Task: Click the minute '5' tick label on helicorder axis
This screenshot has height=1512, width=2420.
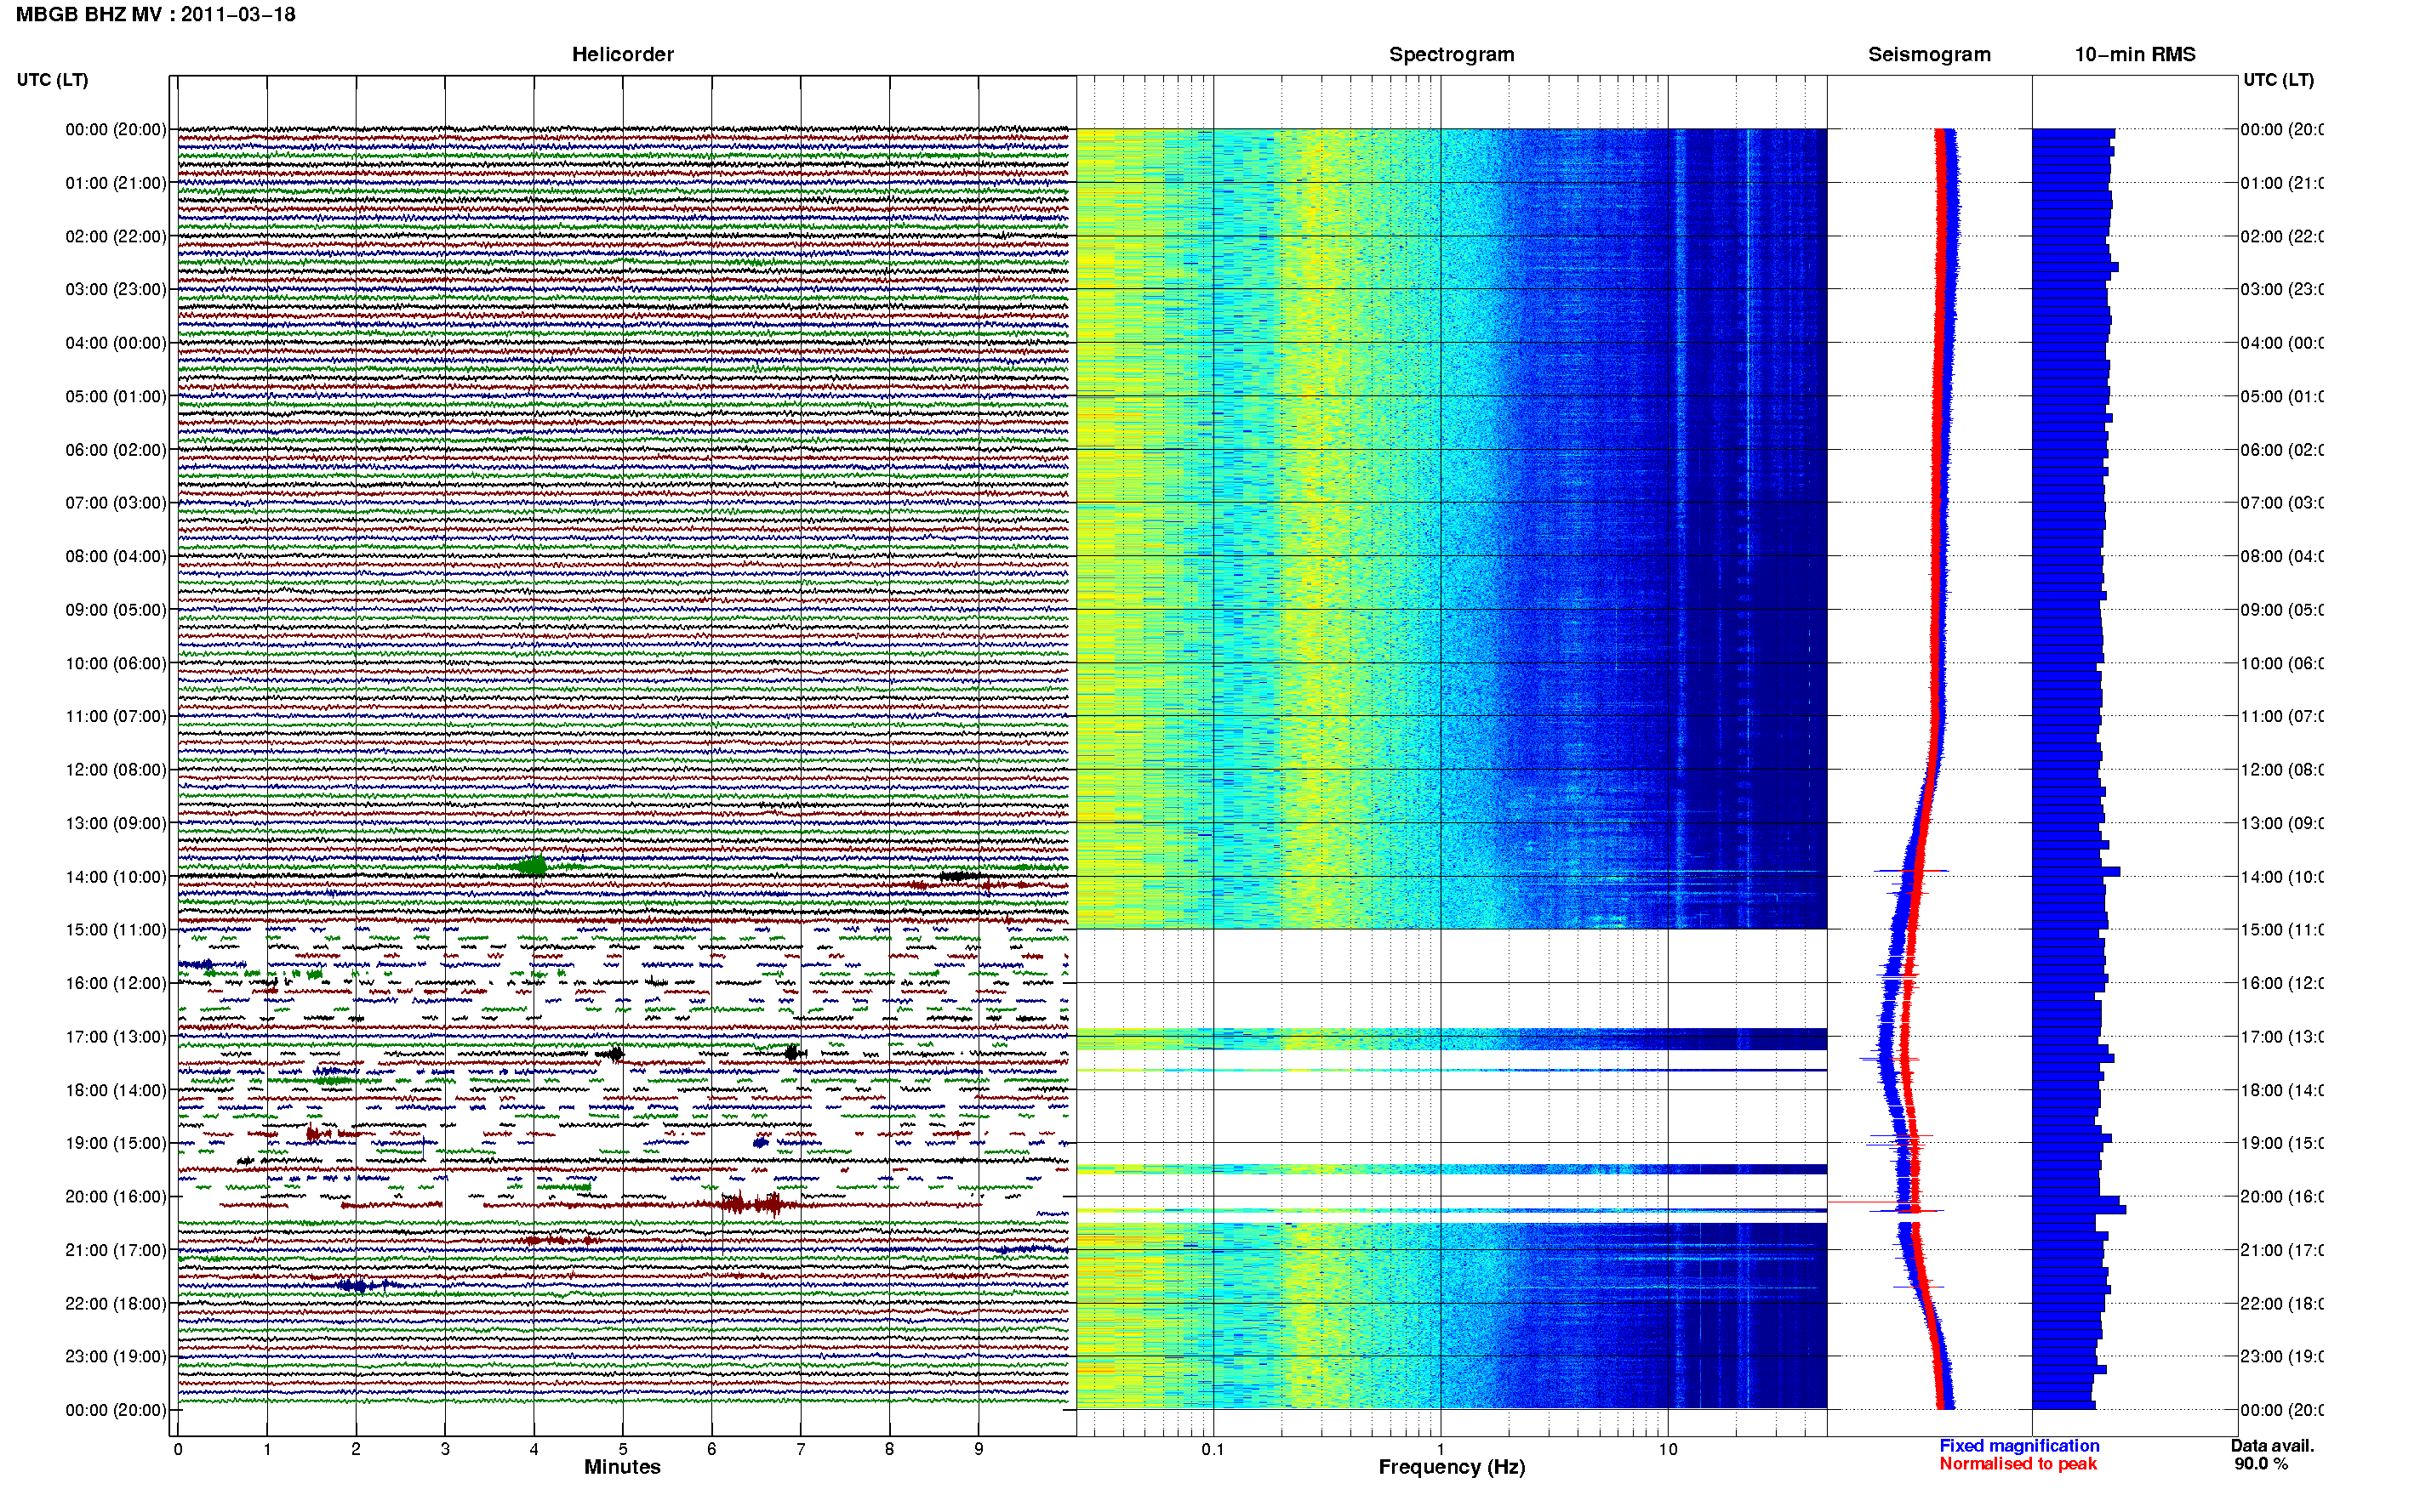Action: (622, 1449)
